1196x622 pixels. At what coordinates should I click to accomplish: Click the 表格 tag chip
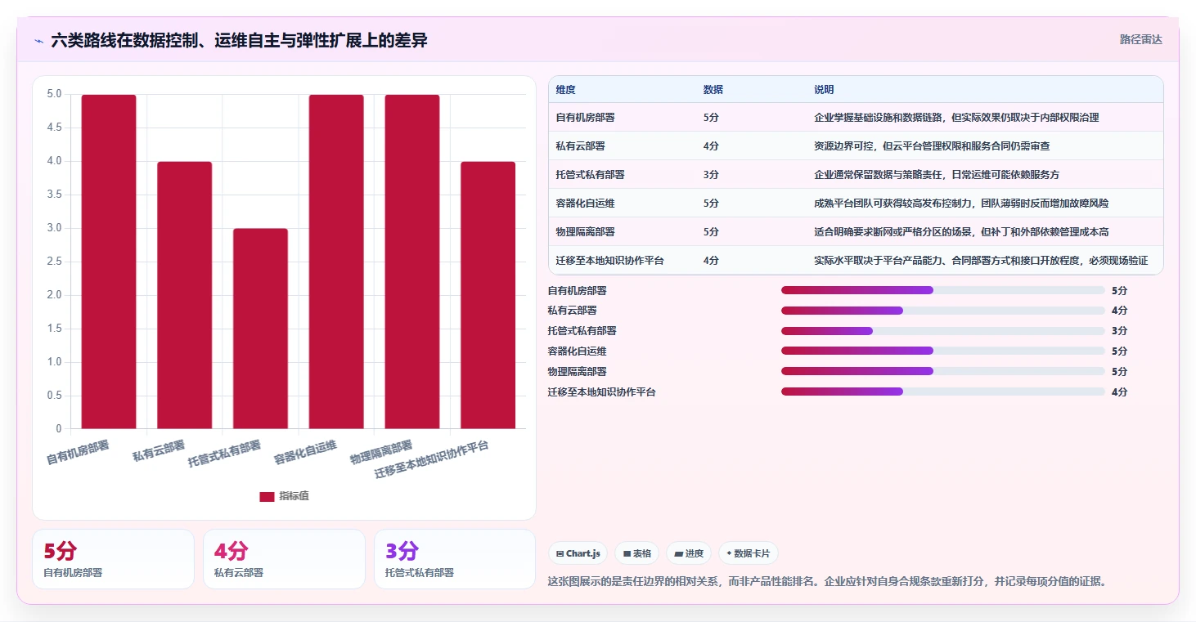click(x=637, y=553)
